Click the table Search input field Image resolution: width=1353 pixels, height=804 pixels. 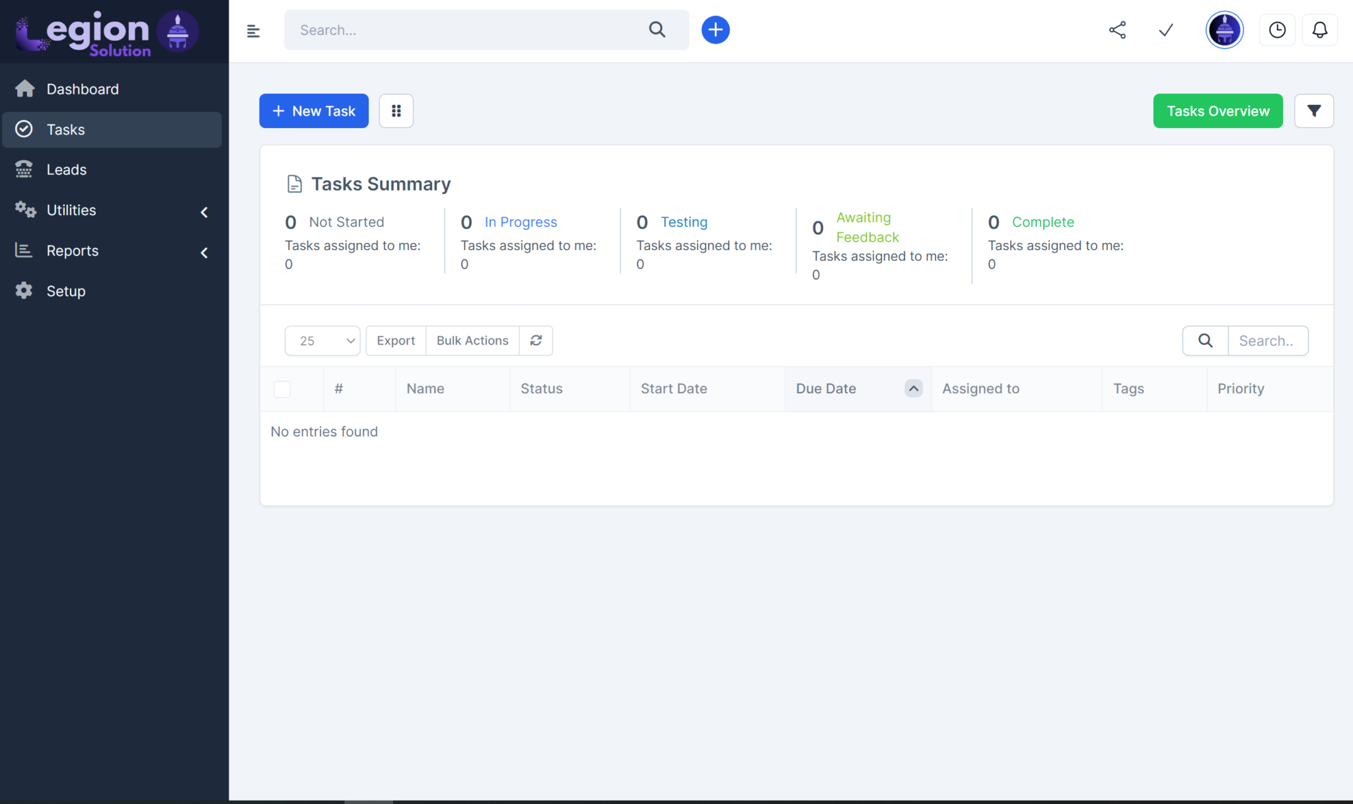(x=1267, y=341)
